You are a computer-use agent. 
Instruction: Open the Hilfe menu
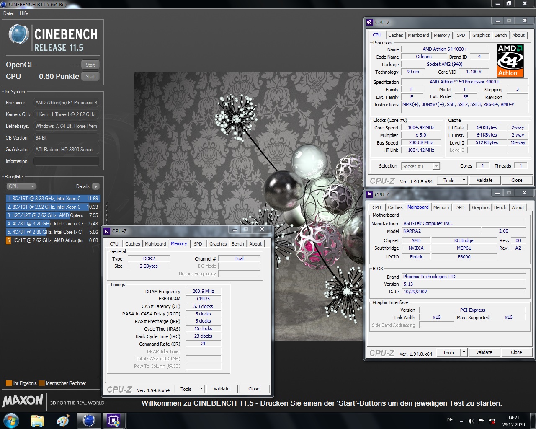tap(24, 13)
